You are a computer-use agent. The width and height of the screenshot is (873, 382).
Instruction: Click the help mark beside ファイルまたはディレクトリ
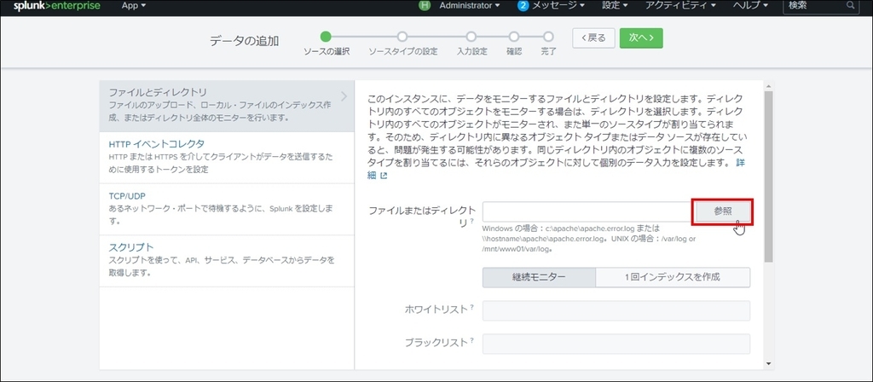point(472,221)
